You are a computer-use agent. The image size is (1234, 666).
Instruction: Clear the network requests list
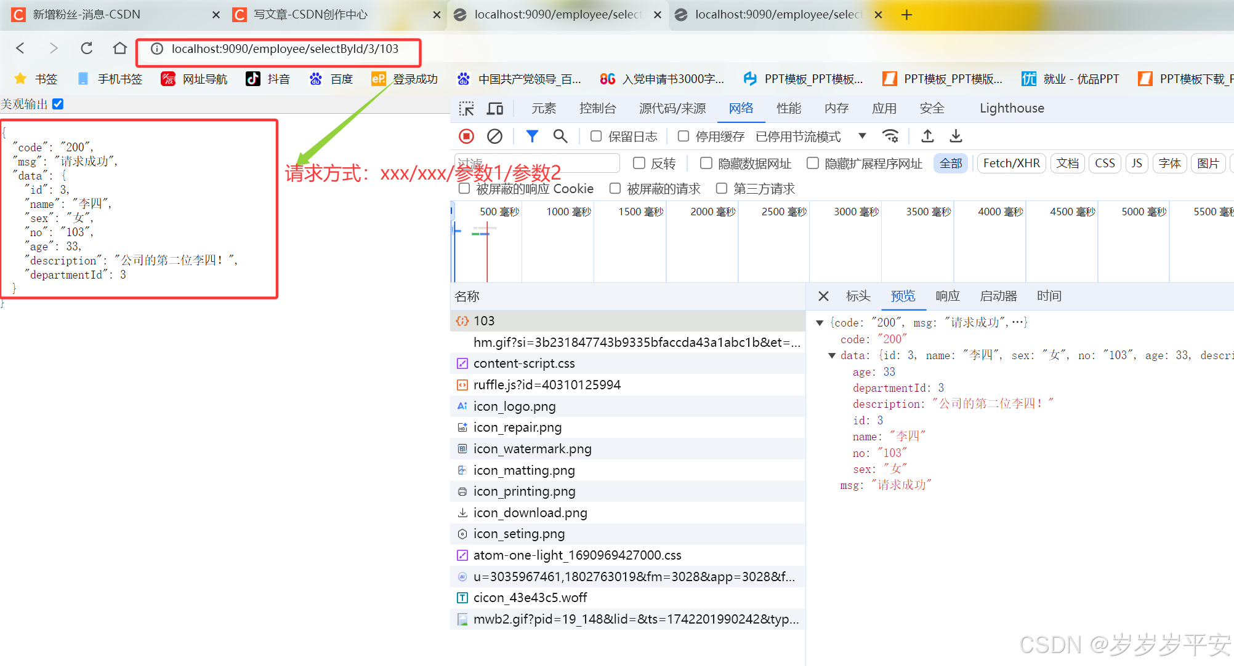[x=495, y=136]
